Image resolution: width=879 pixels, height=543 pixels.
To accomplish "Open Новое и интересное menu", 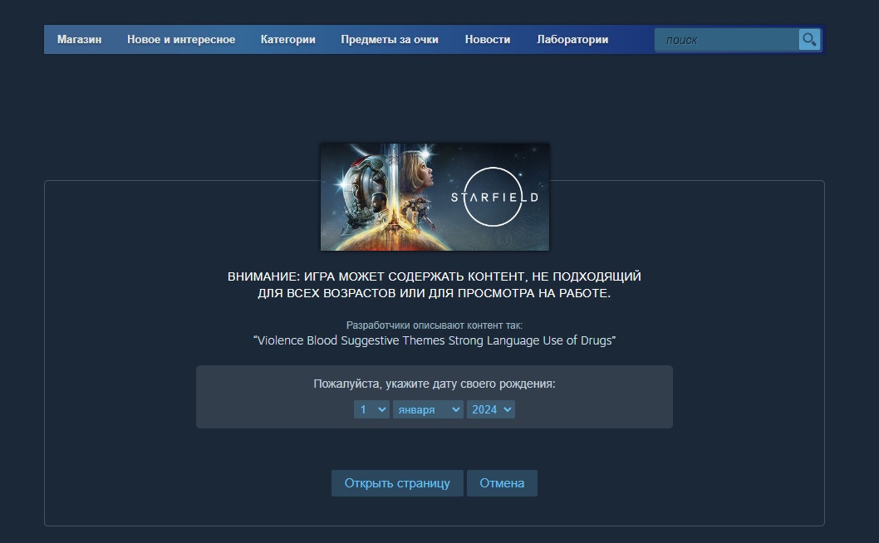I will pos(181,40).
